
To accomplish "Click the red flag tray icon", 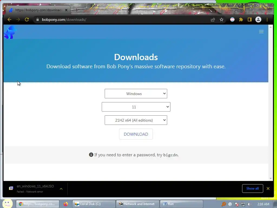I will click(236, 204).
